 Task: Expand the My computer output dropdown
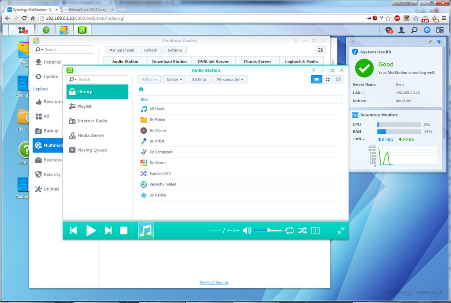[x=230, y=80]
